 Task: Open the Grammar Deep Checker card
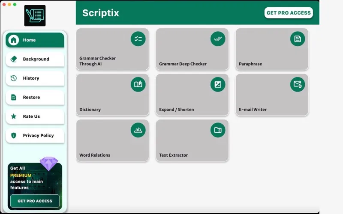[x=192, y=49]
